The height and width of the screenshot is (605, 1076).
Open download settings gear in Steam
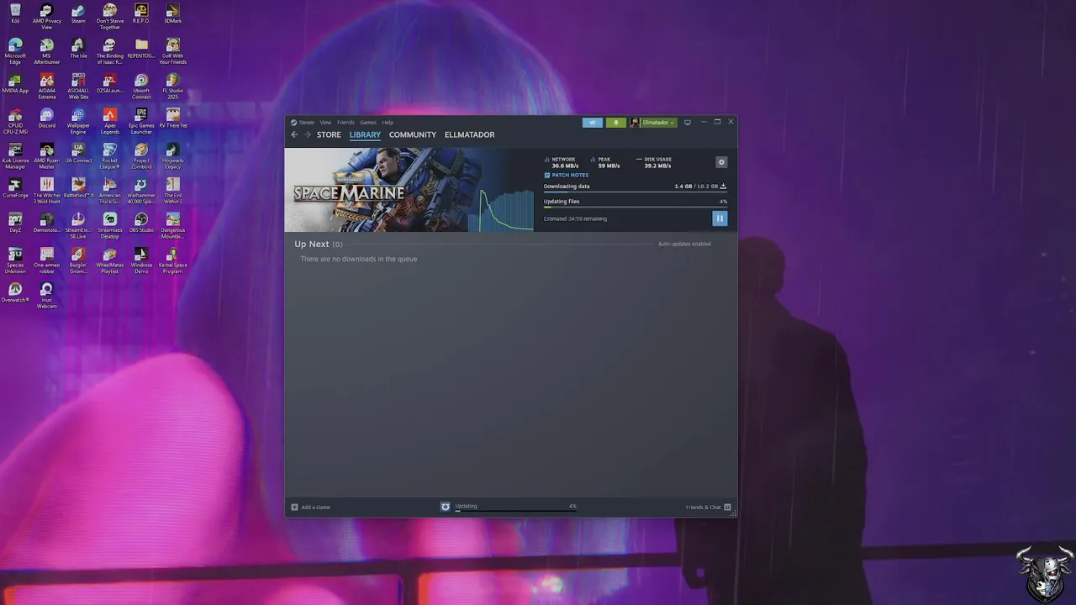[721, 162]
